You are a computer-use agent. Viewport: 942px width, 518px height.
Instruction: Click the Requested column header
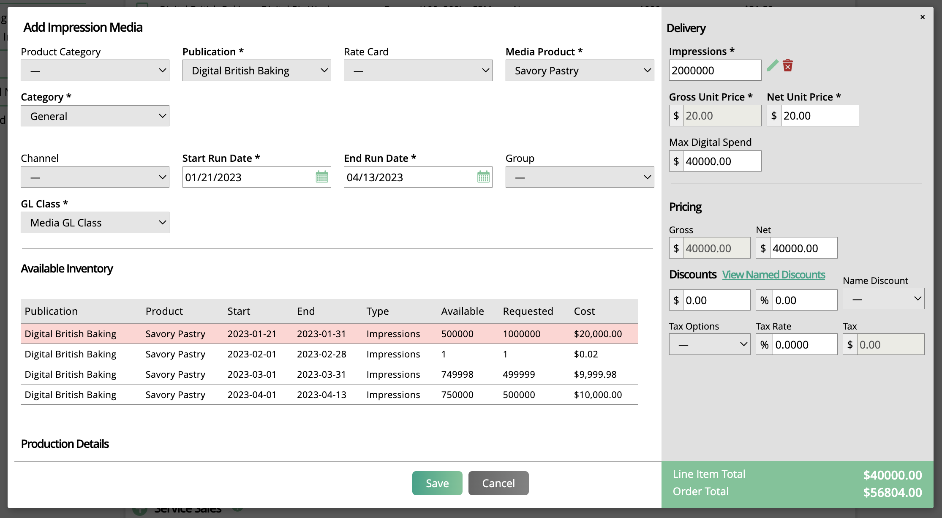tap(528, 311)
